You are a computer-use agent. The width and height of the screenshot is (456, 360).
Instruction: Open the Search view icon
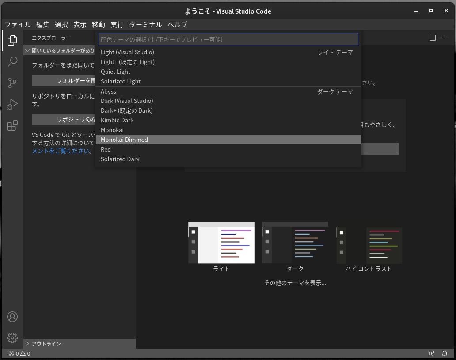coord(12,62)
